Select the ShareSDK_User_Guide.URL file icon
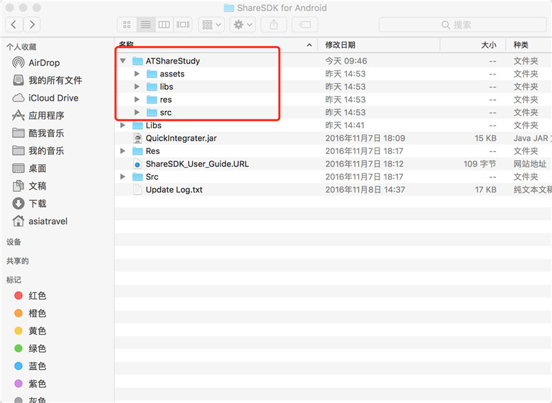552x403 pixels. [x=137, y=164]
